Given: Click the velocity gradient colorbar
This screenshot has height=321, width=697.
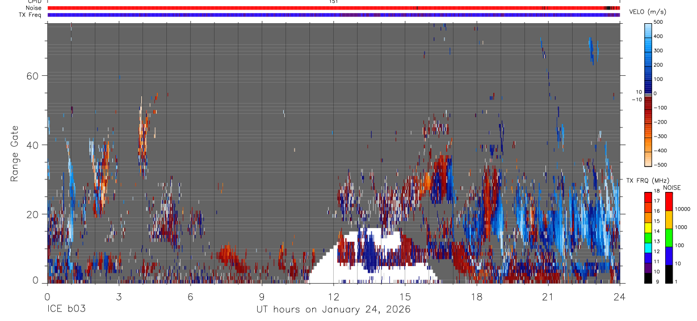Looking at the screenshot, I should [x=648, y=94].
